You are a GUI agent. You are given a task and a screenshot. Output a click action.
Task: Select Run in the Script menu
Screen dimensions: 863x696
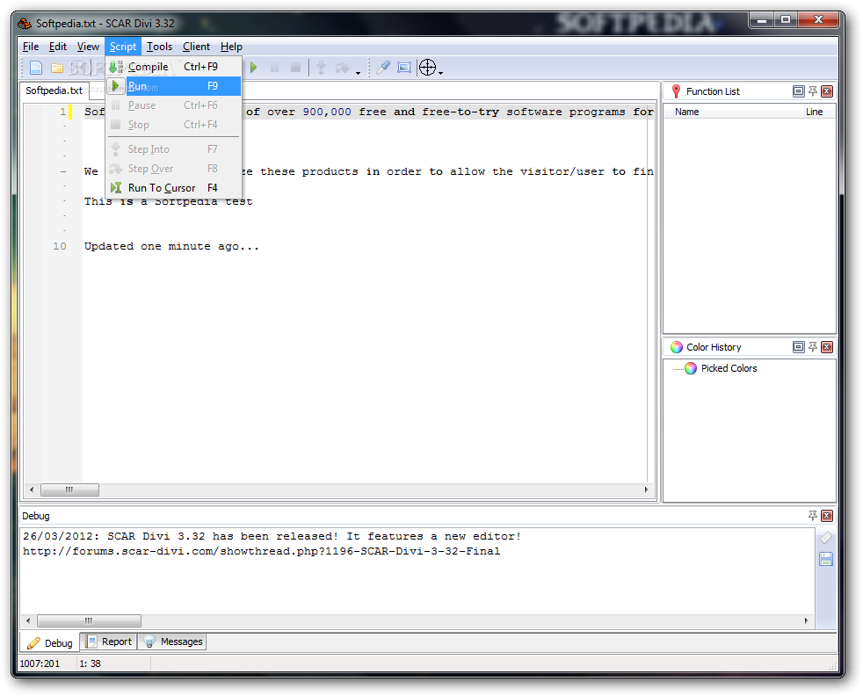pos(174,86)
